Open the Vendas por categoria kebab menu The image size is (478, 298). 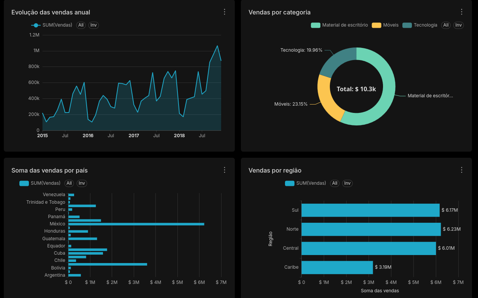(x=461, y=12)
